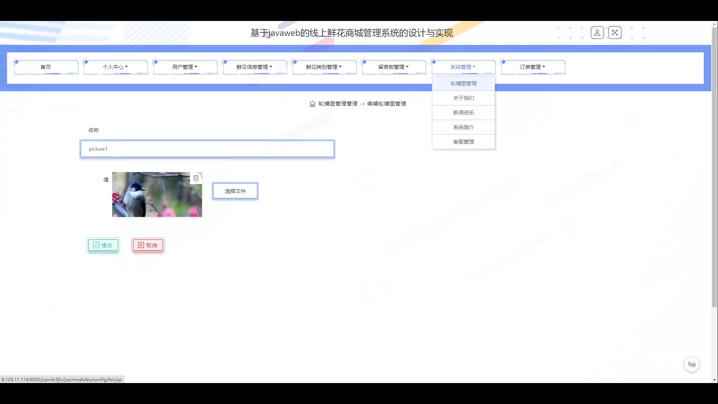This screenshot has width=718, height=404.
Task: Select 系统简介 from the dropdown
Action: [463, 127]
